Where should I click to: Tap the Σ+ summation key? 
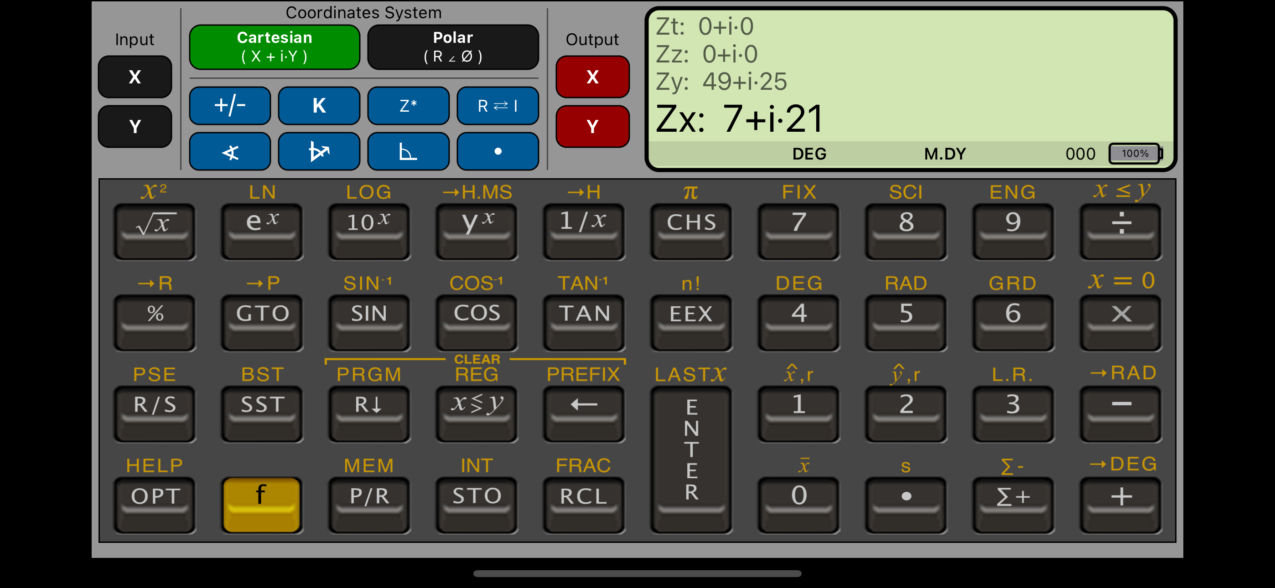(1013, 505)
